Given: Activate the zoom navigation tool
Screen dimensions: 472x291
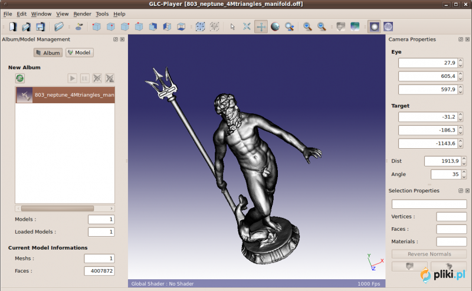Looking at the screenshot, I should point(289,27).
